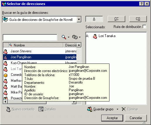Click the Martha contact user icon

coord(6,81)
